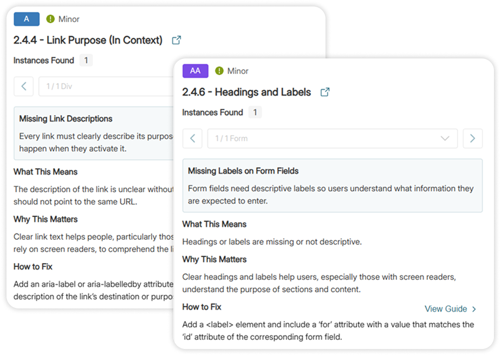Open the "1 / 1 Form" instance dropdown

pos(332,138)
